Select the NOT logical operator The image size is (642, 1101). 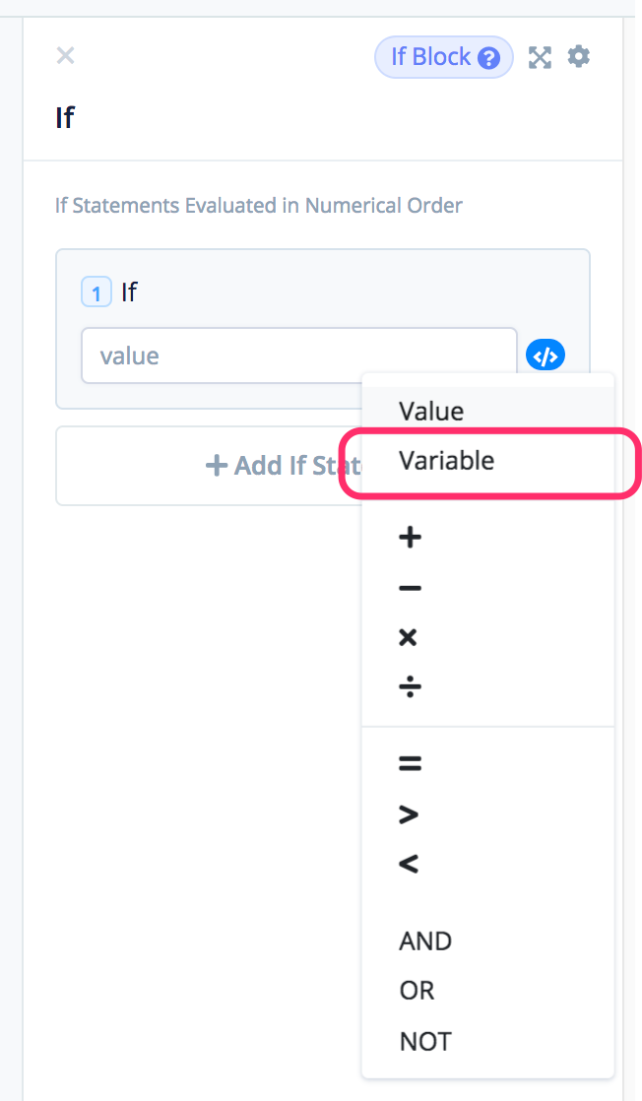tap(425, 1041)
